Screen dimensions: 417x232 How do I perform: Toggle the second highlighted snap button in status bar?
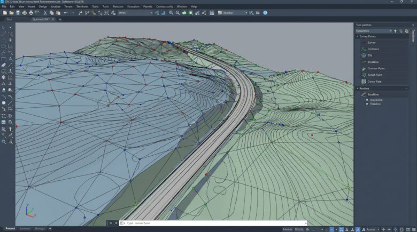(341, 229)
